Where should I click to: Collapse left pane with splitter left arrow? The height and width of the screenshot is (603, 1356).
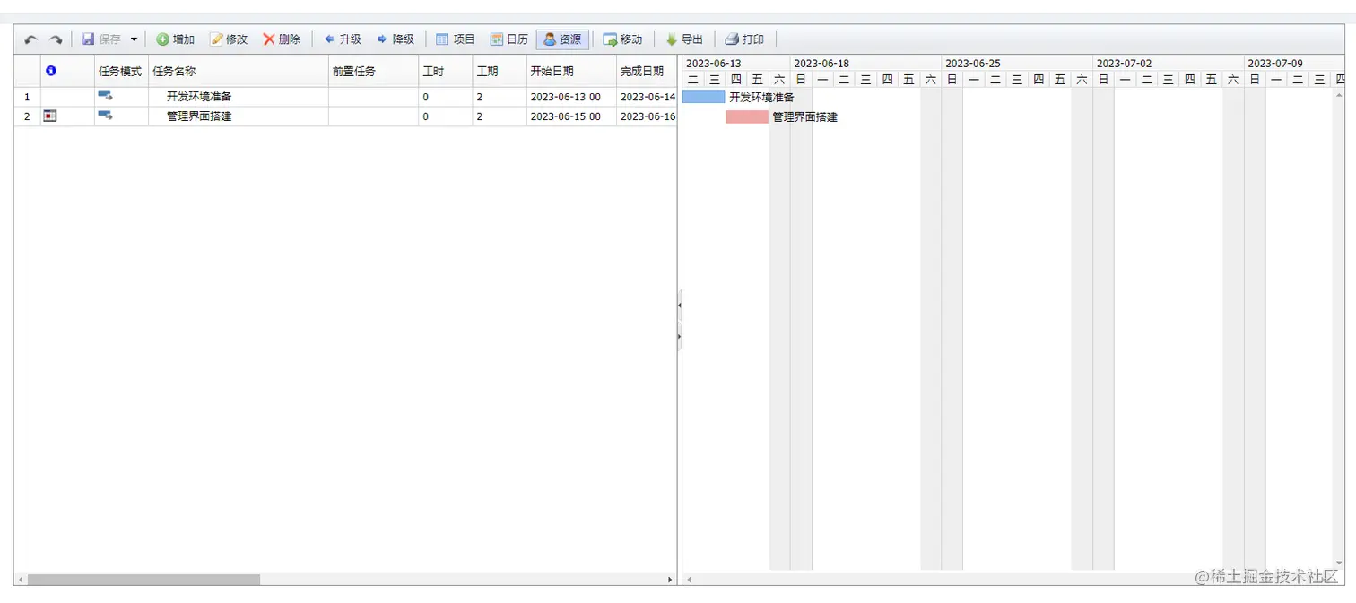pyautogui.click(x=679, y=306)
